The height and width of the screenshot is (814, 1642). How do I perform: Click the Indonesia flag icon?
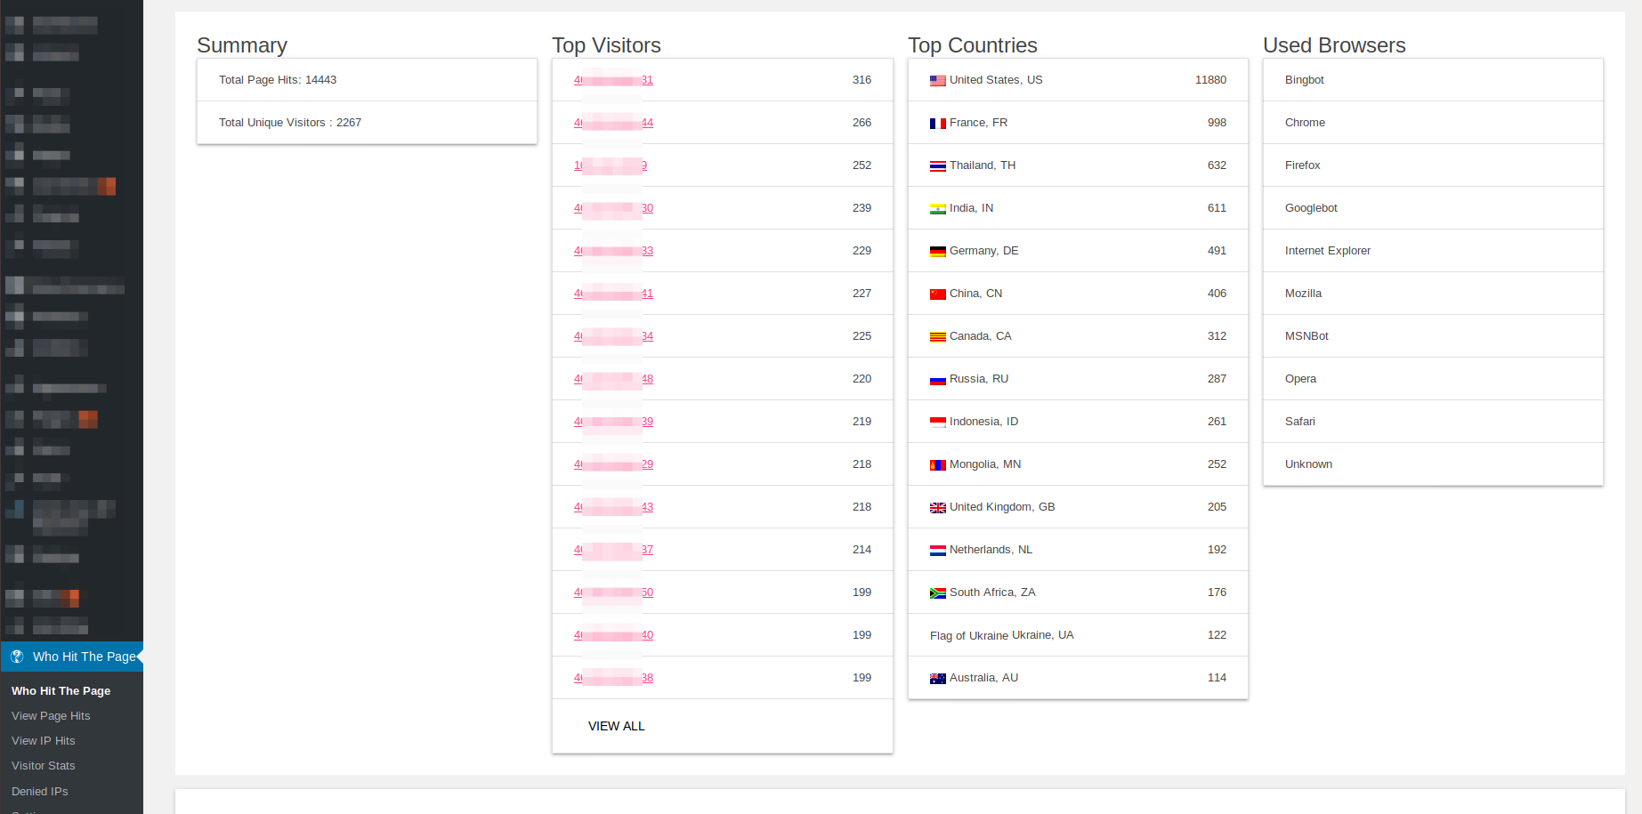[x=938, y=423]
